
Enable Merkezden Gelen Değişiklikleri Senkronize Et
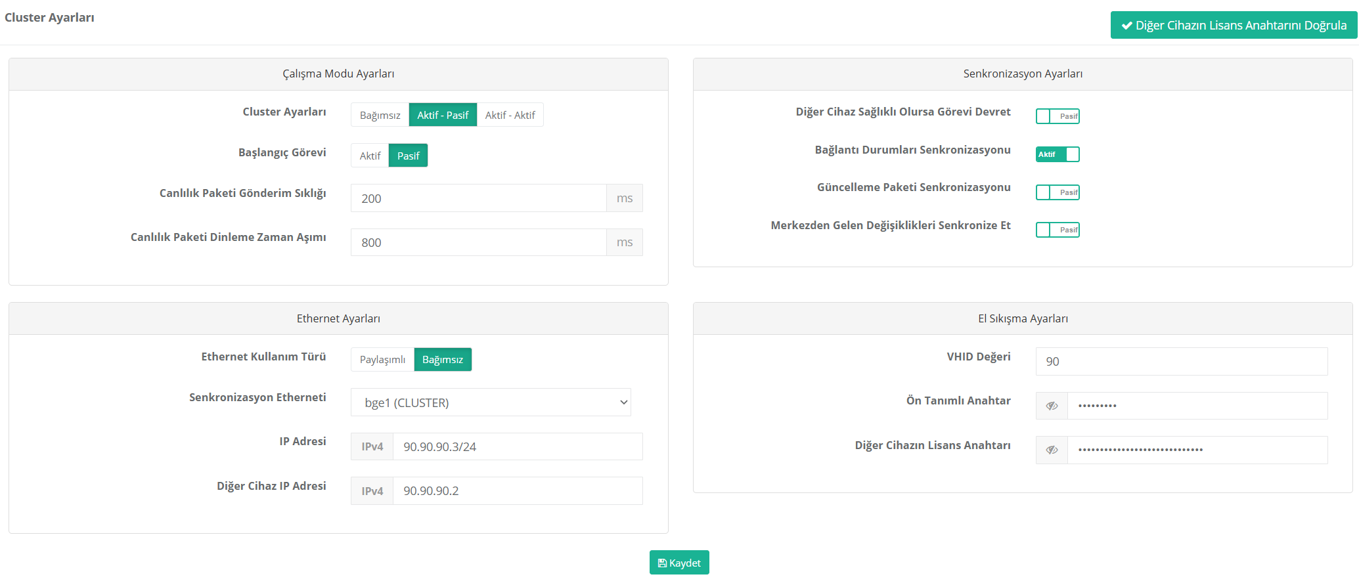pos(1058,230)
